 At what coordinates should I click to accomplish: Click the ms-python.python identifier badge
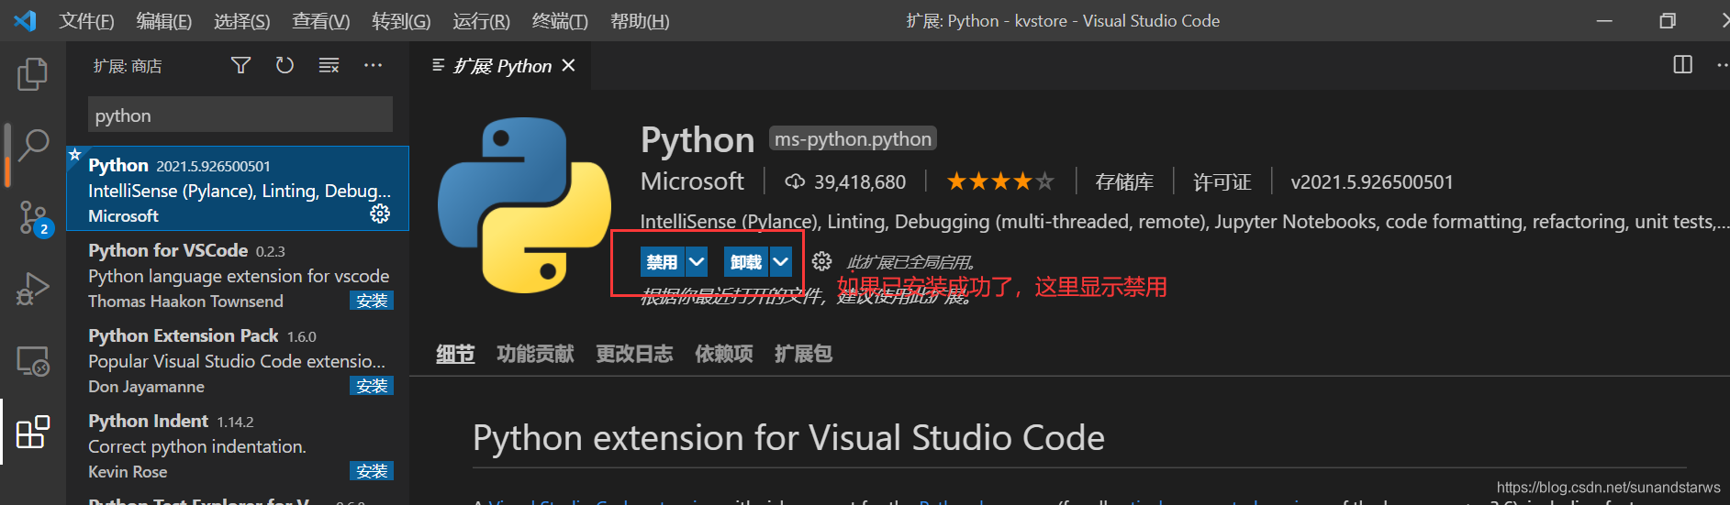coord(853,138)
